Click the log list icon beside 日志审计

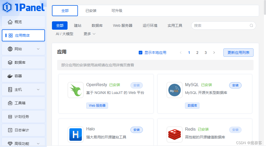tap(10, 130)
